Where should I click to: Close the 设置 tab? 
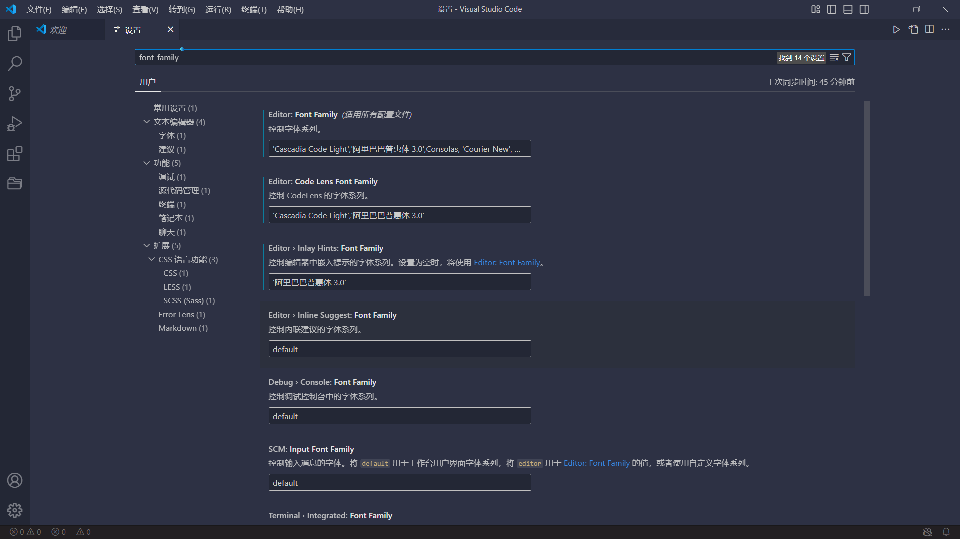[170, 30]
